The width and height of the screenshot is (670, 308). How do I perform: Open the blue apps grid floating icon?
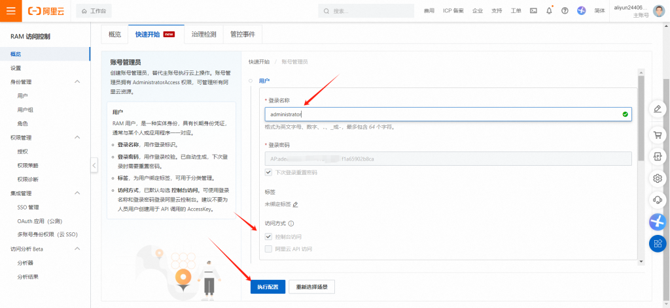coord(658,243)
